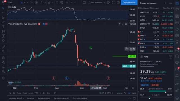
Task: Open time axis settings gear
Action: pos(133,88)
